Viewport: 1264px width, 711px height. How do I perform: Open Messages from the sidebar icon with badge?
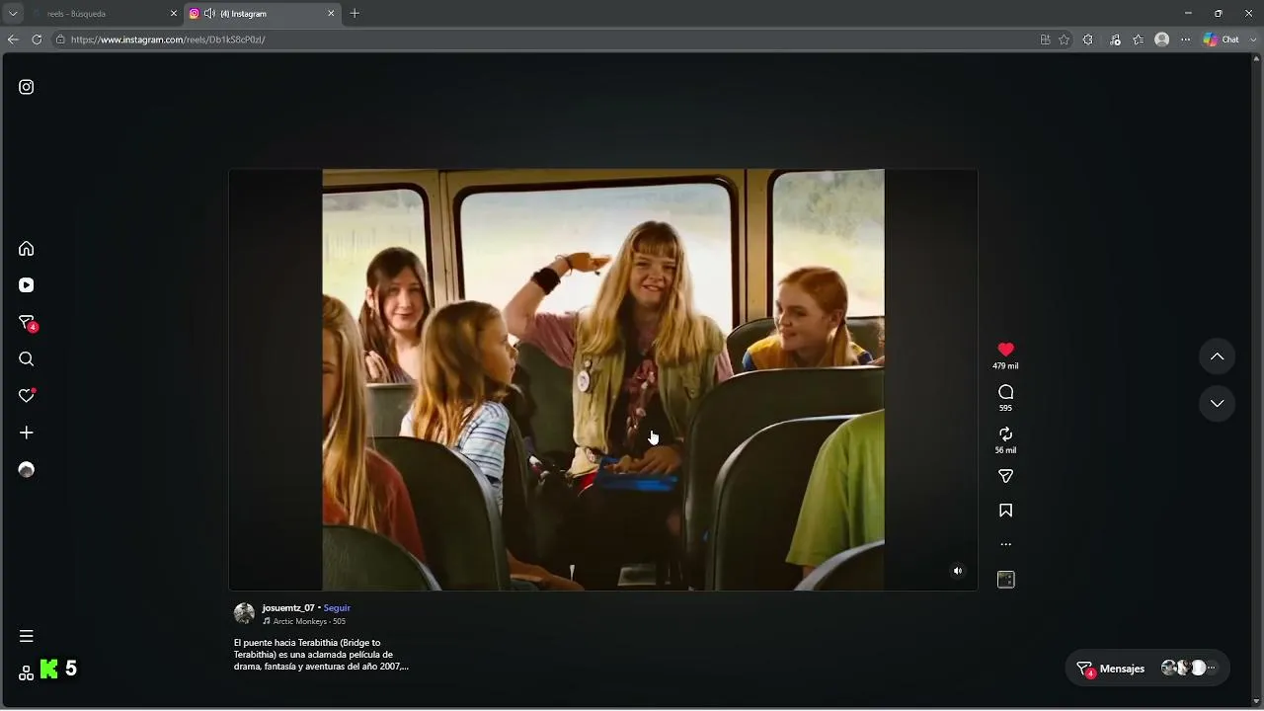pos(28,323)
